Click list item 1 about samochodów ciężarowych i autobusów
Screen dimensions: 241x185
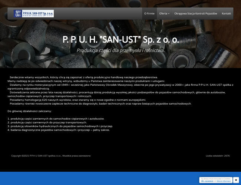pos(56,119)
